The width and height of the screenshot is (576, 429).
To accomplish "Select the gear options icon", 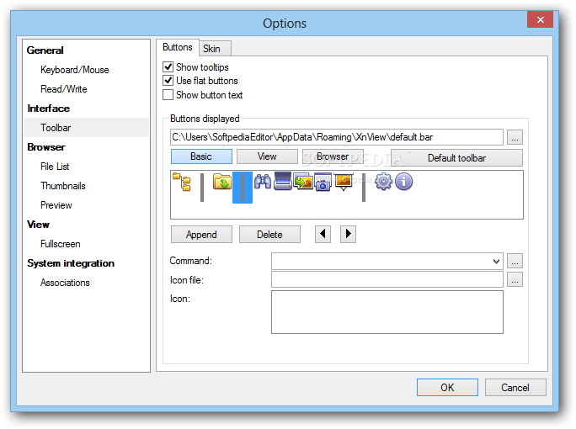I will 383,182.
